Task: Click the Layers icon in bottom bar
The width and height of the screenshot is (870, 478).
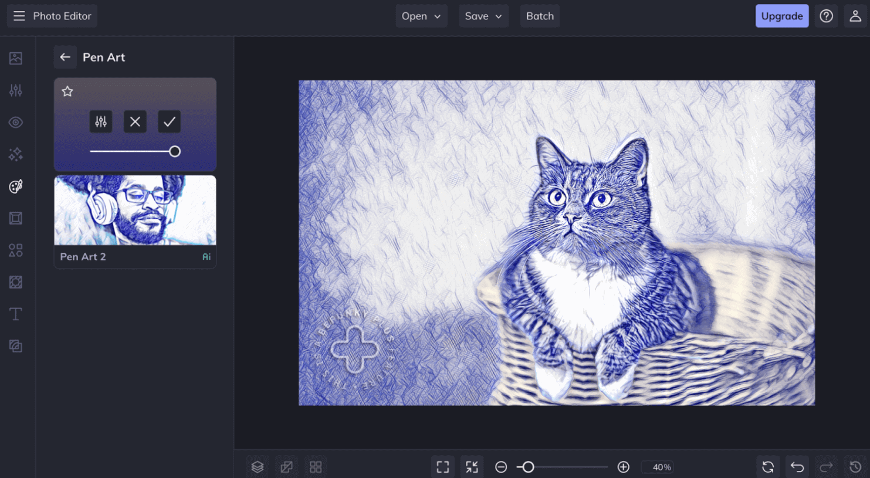Action: click(x=257, y=467)
